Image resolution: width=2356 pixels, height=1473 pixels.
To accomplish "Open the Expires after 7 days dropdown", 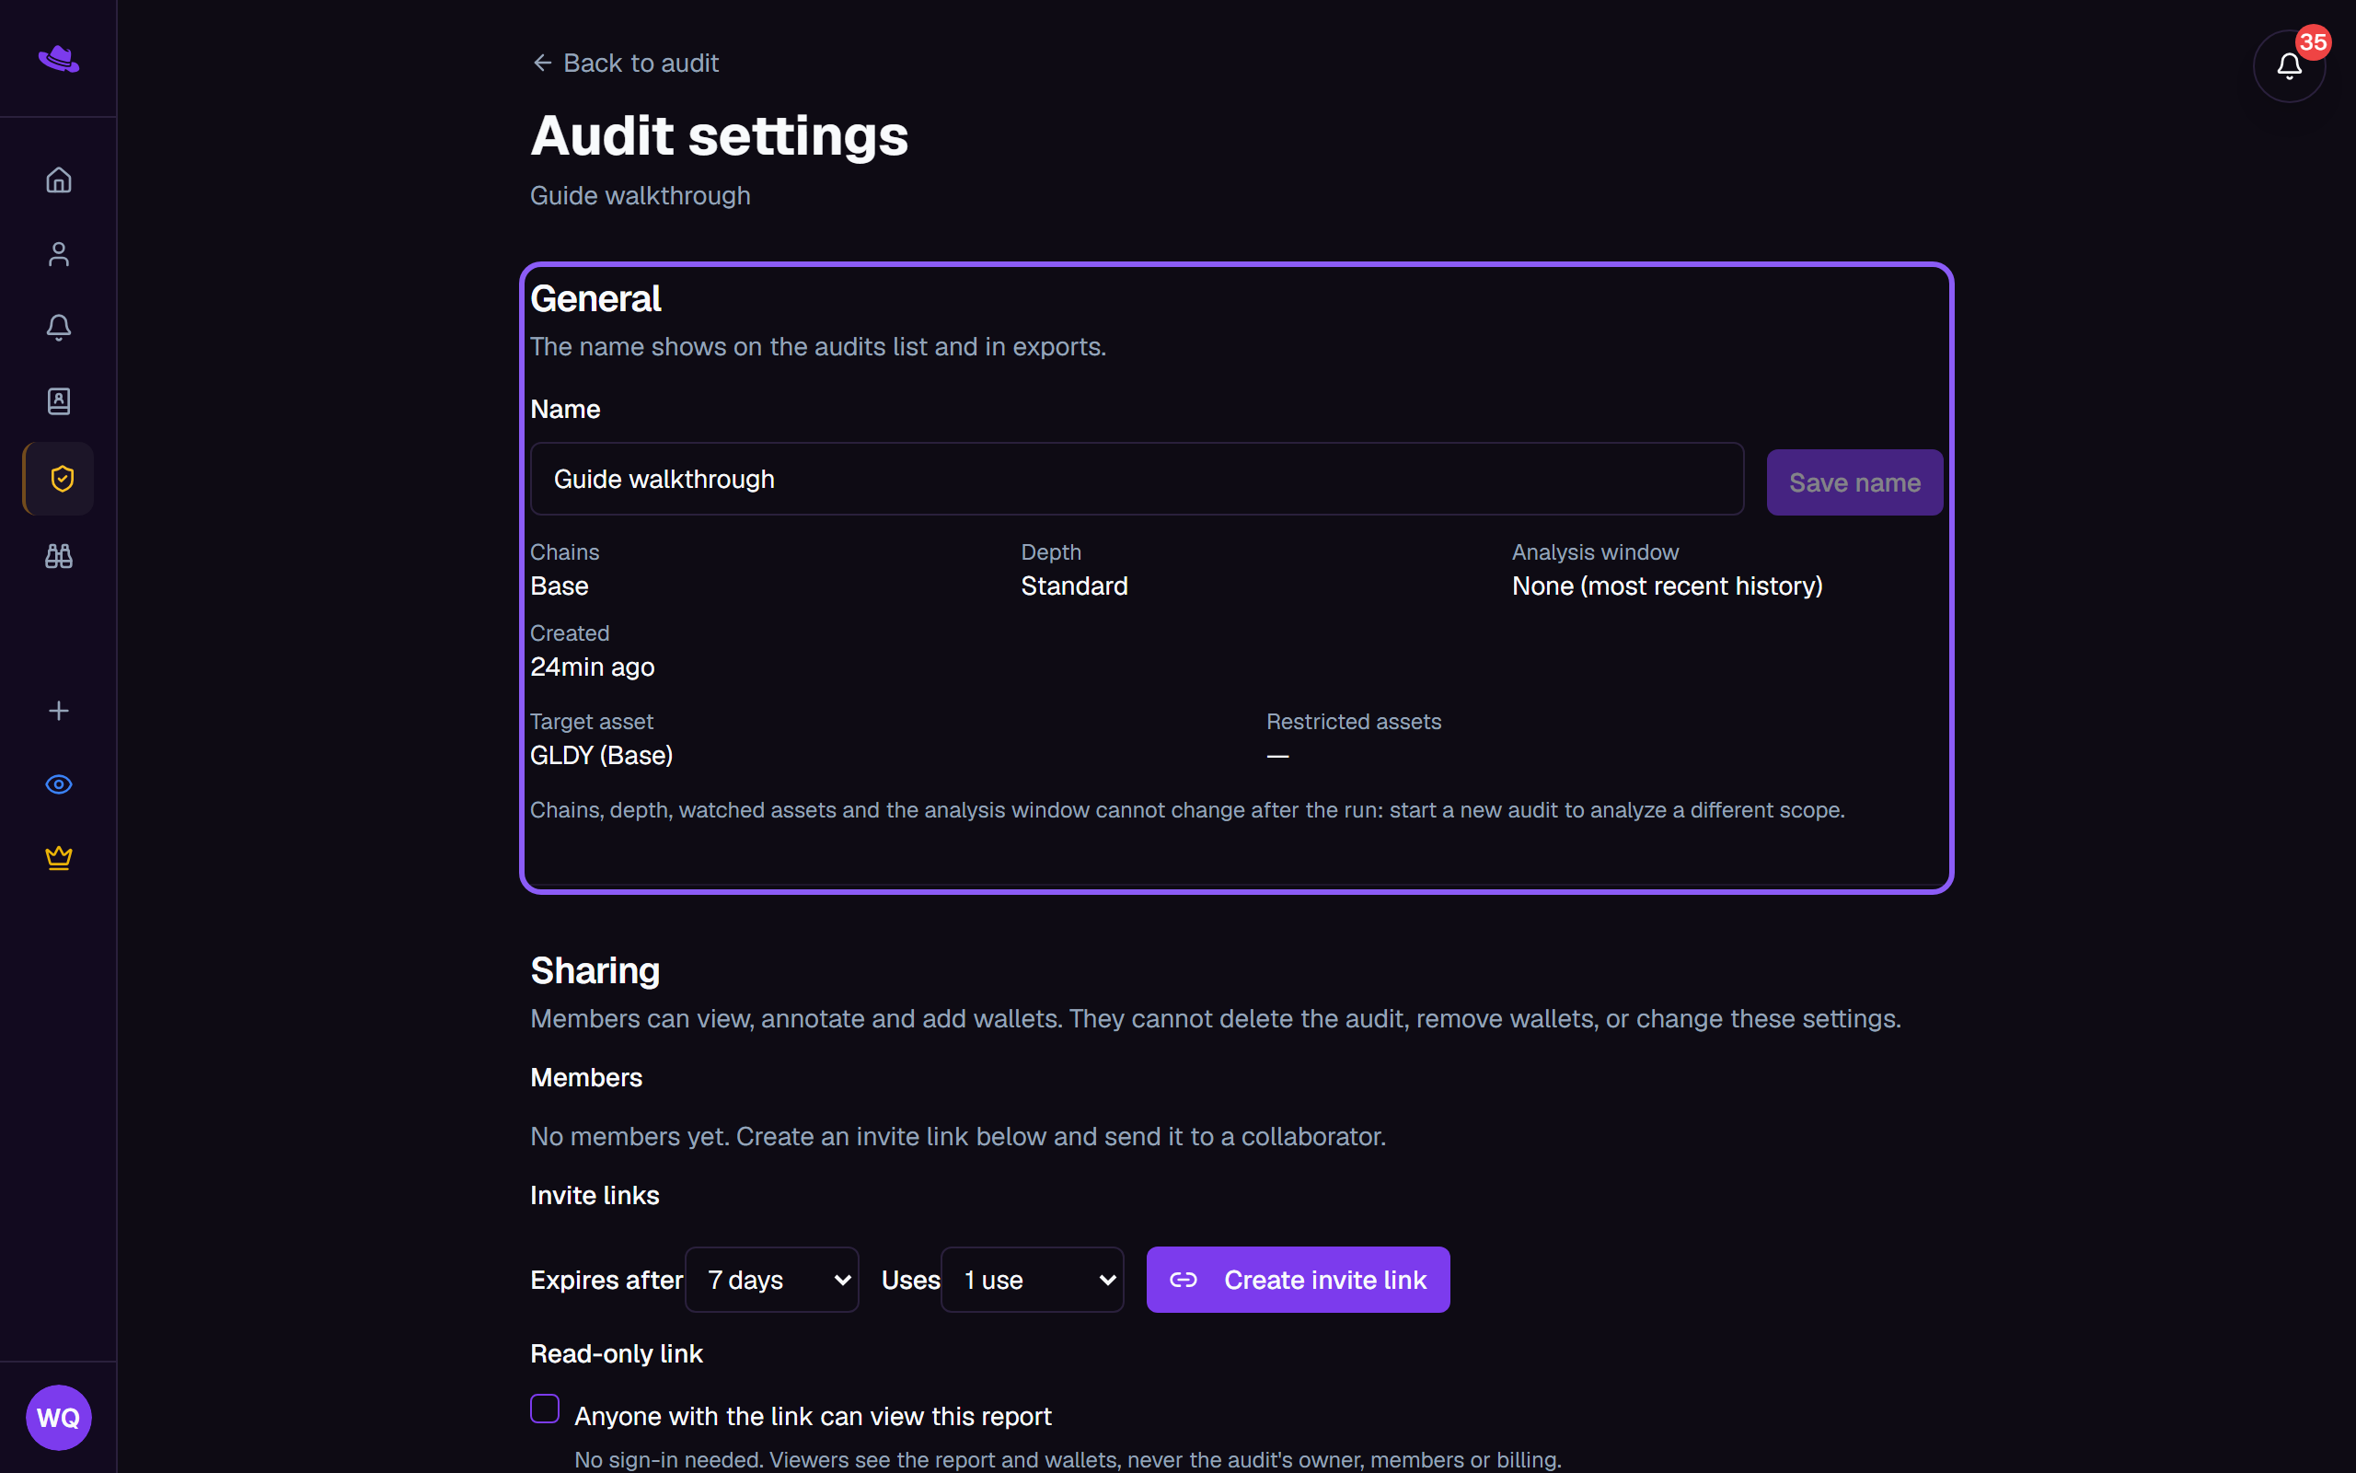I will [x=772, y=1279].
